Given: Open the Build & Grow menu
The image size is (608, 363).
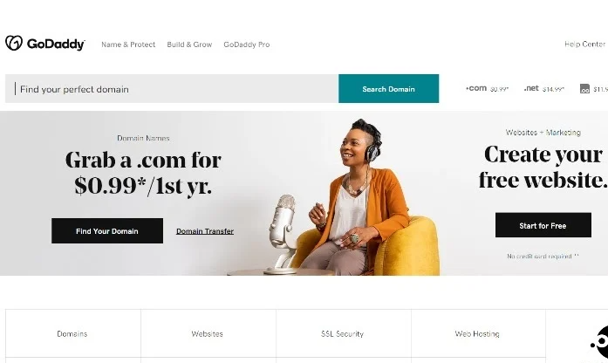Looking at the screenshot, I should [189, 45].
